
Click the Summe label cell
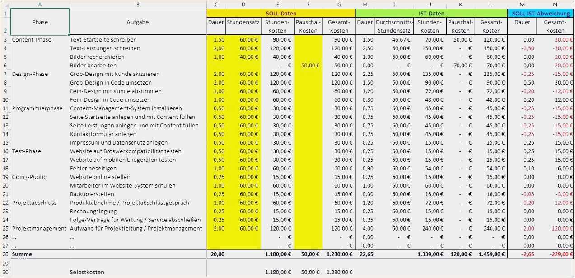point(23,254)
